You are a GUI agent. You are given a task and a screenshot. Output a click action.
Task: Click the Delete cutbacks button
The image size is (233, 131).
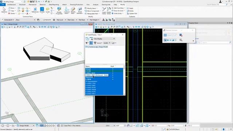130,11
